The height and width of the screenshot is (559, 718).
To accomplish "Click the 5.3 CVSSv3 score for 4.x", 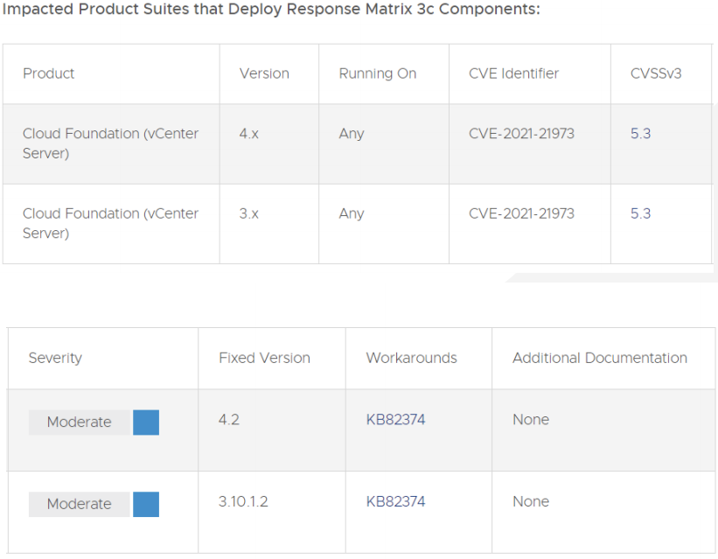I will pos(640,133).
